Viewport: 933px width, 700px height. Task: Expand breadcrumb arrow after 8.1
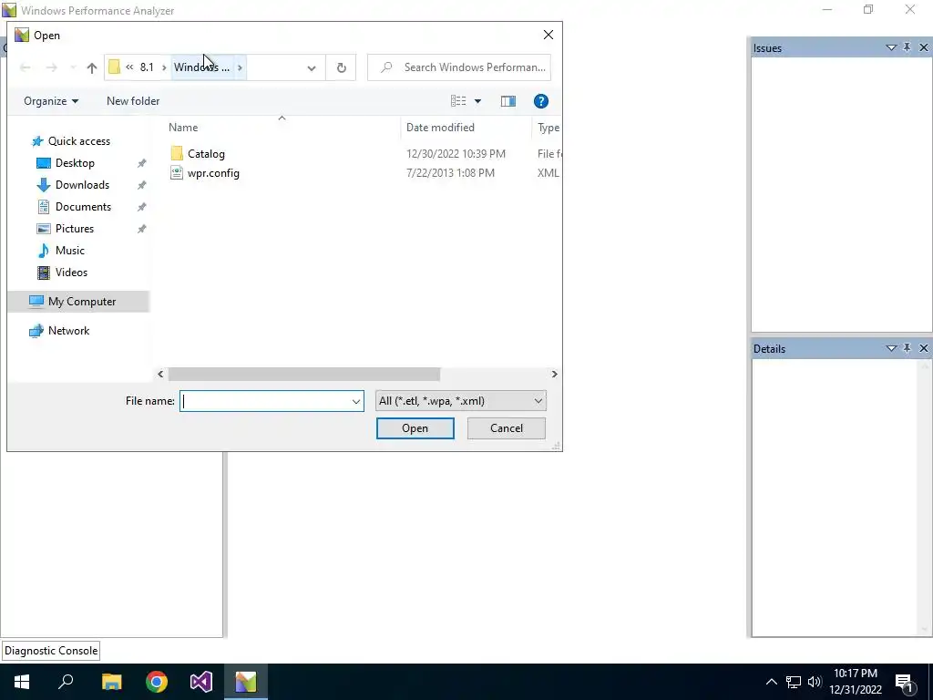(164, 67)
